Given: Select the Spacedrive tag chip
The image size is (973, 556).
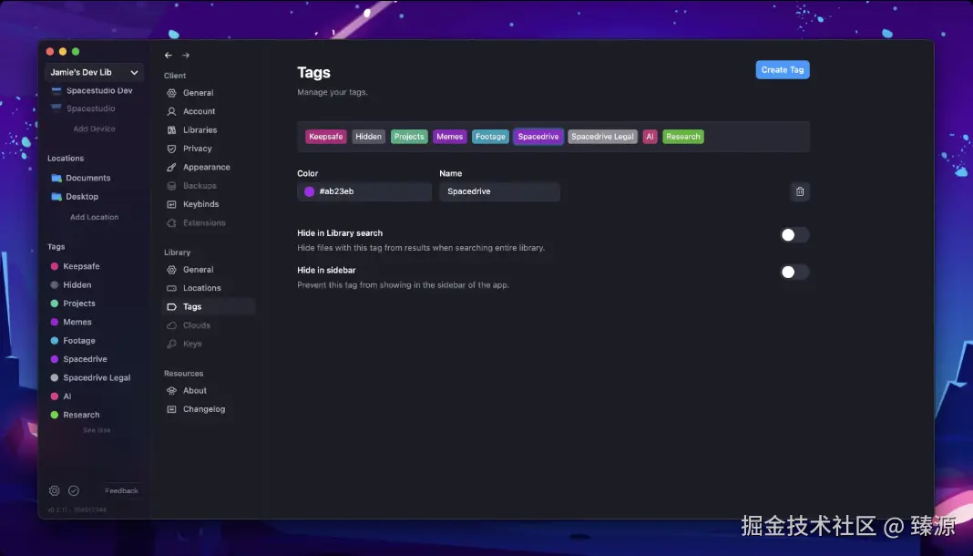Looking at the screenshot, I should pos(538,137).
